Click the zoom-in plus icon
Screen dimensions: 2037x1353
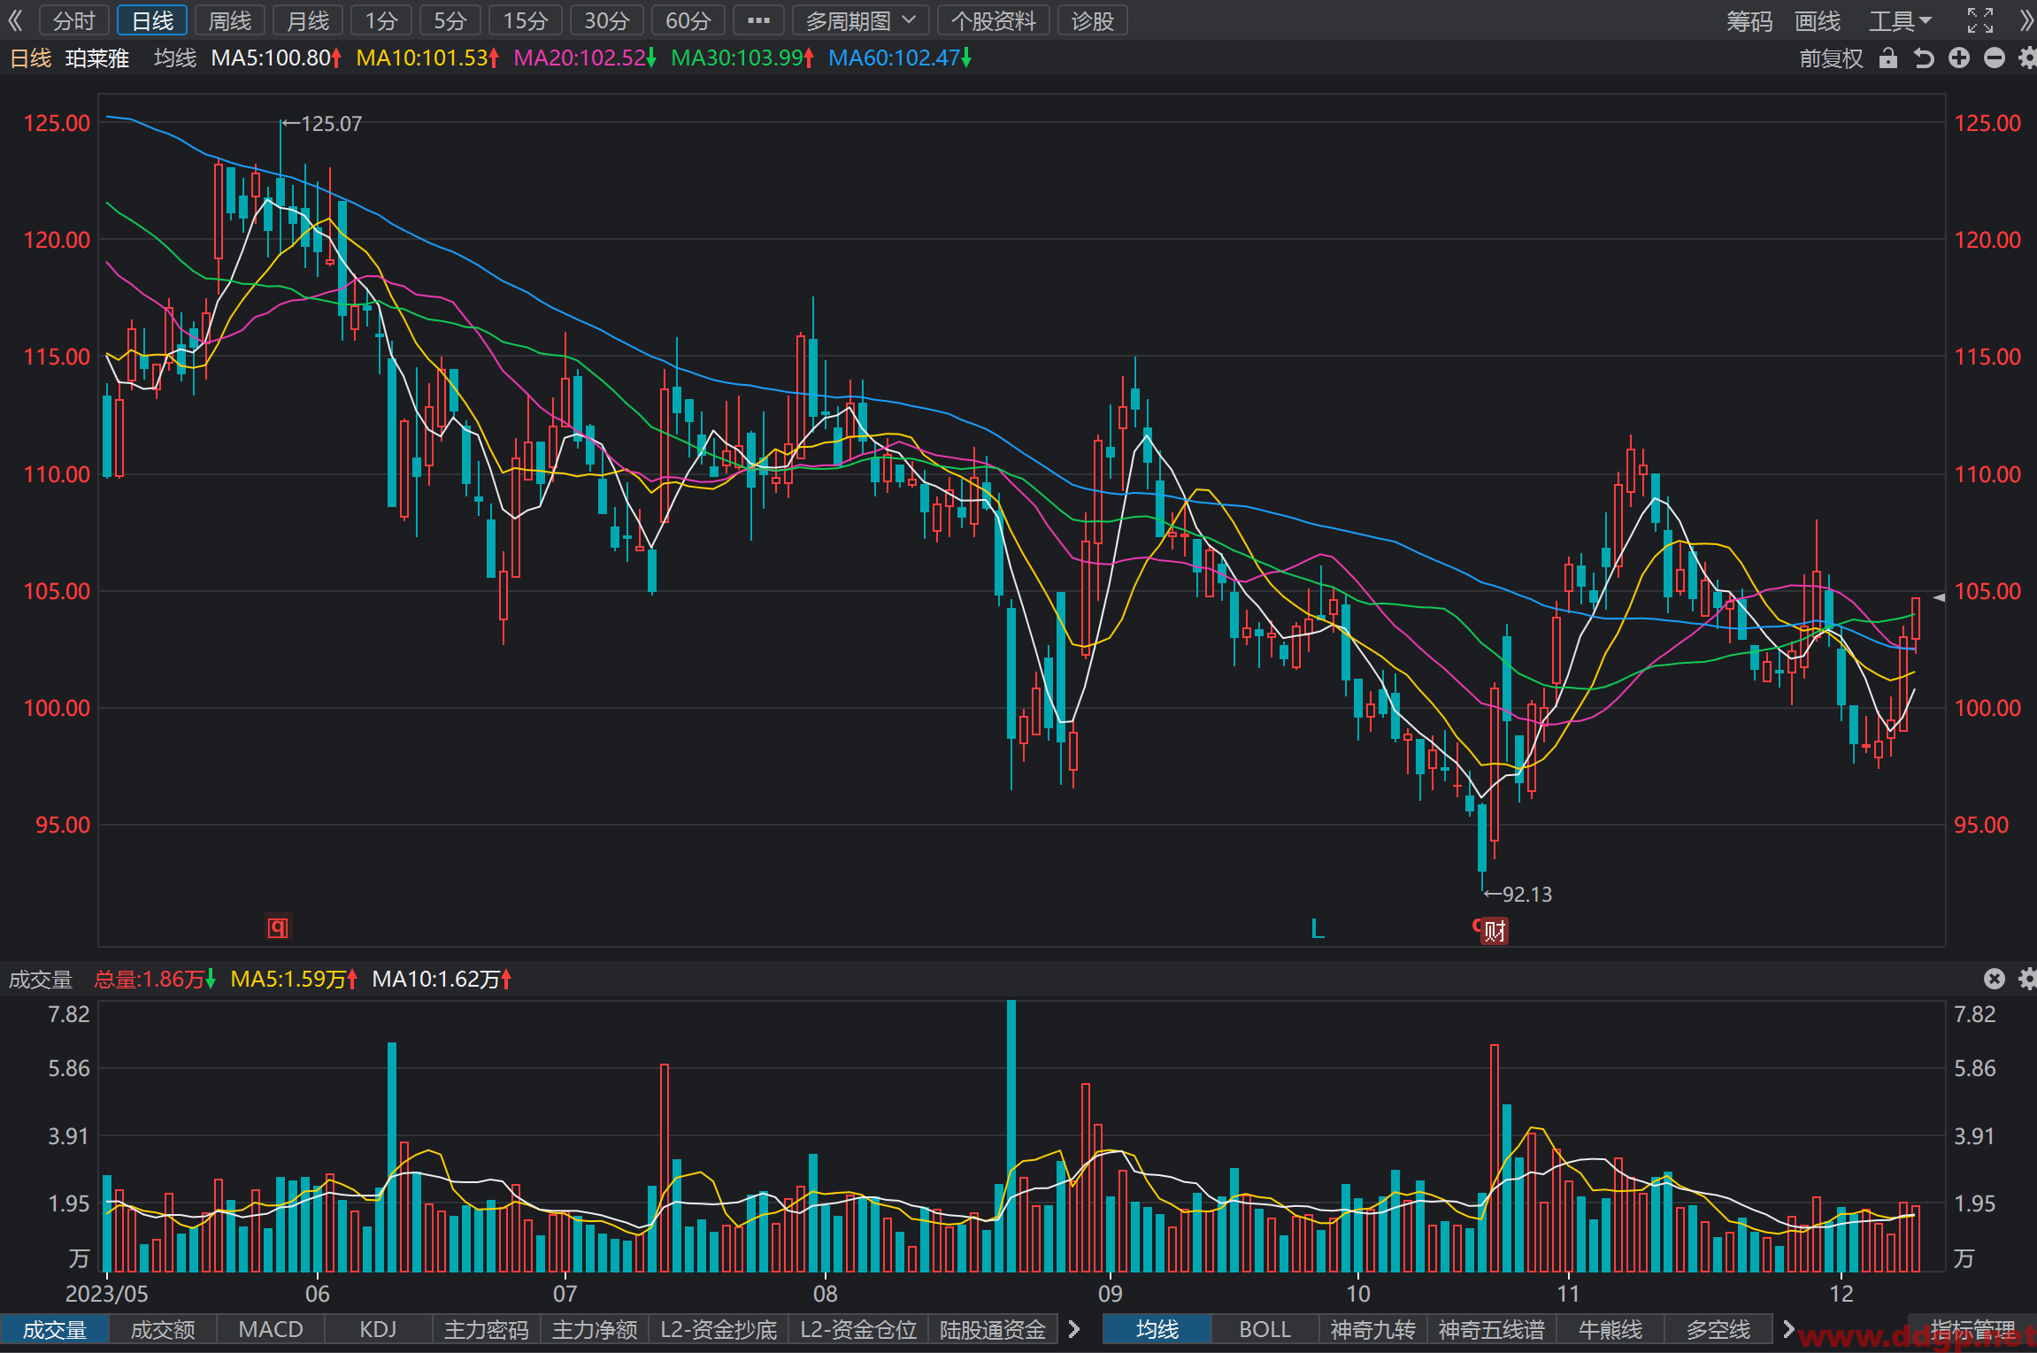1959,58
